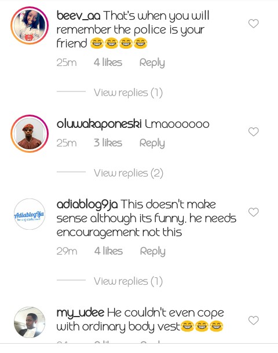The width and height of the screenshot is (278, 353).
Task: Tap heart icon beside oluwakaponeski's comment
Action: (x=254, y=132)
